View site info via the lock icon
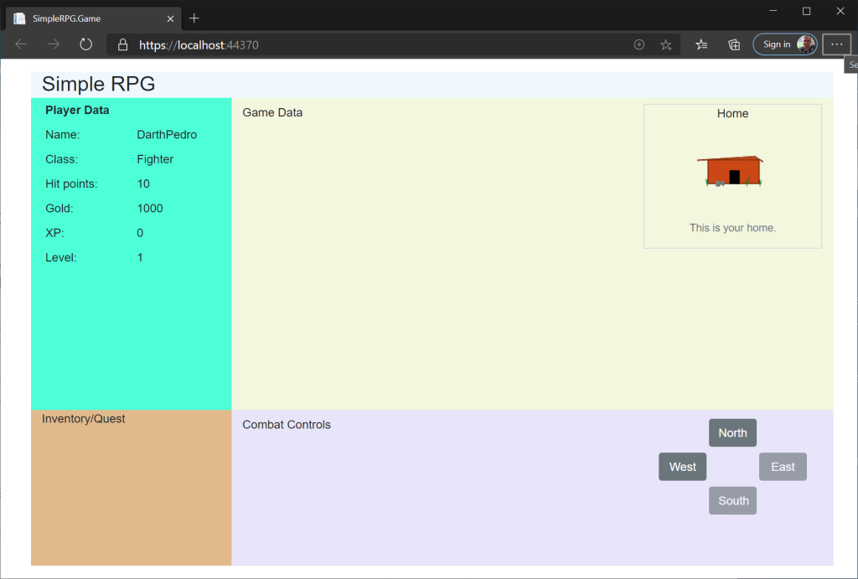The image size is (858, 579). click(x=122, y=45)
